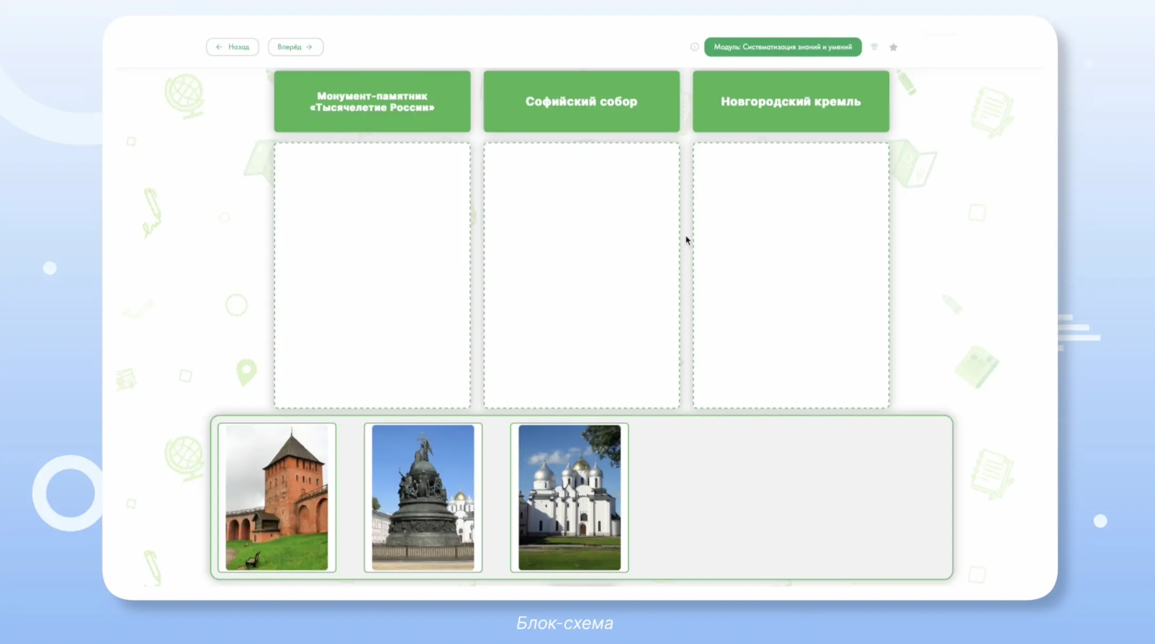Click the left arrow in Назад button

pyautogui.click(x=219, y=47)
